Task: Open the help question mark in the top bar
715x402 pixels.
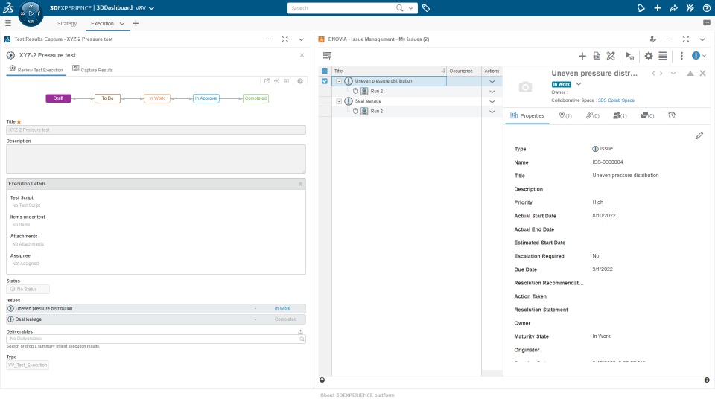Action: pyautogui.click(x=706, y=8)
